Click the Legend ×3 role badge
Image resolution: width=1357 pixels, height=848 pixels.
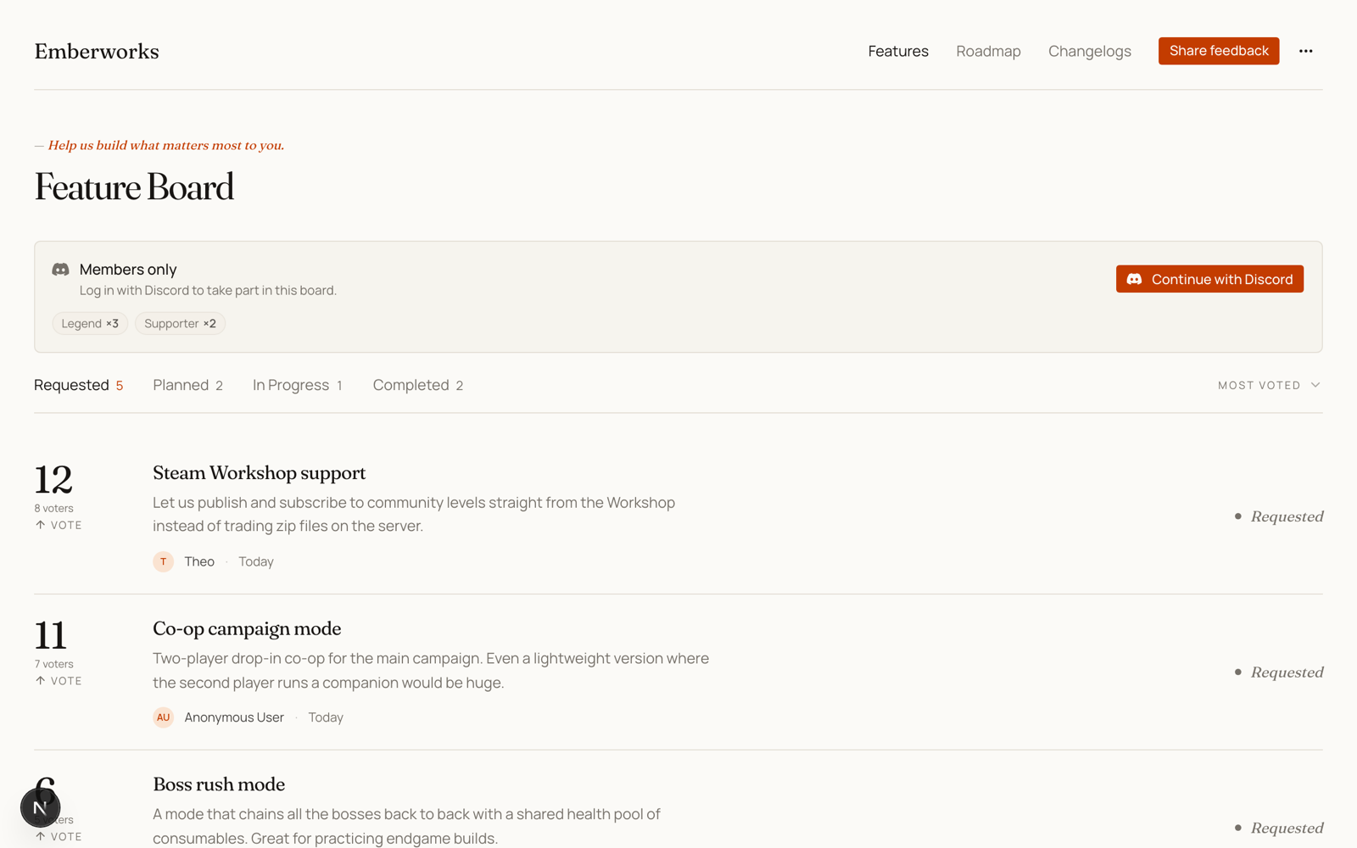pos(90,323)
